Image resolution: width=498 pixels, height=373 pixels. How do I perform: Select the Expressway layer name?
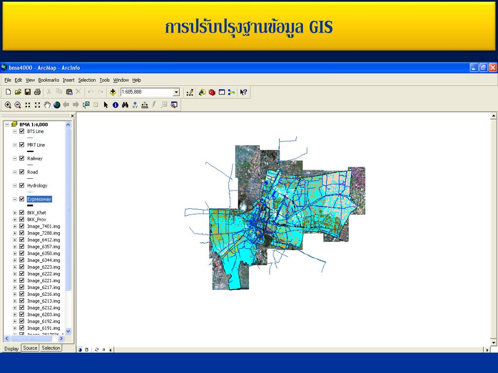[39, 199]
